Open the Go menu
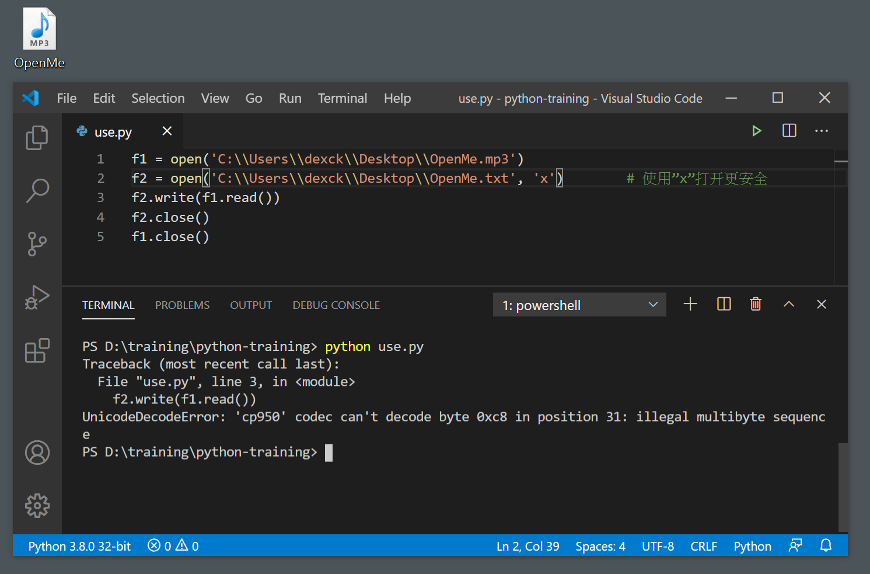 [x=253, y=98]
